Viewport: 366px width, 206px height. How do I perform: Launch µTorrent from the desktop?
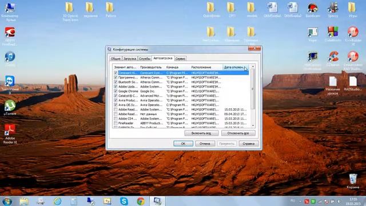(x=10, y=108)
